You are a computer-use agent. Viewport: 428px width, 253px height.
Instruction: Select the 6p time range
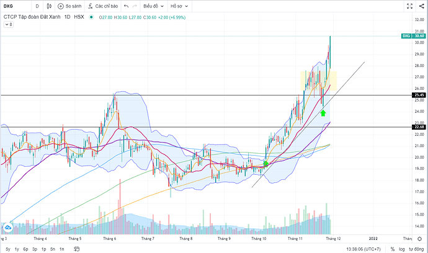25,249
